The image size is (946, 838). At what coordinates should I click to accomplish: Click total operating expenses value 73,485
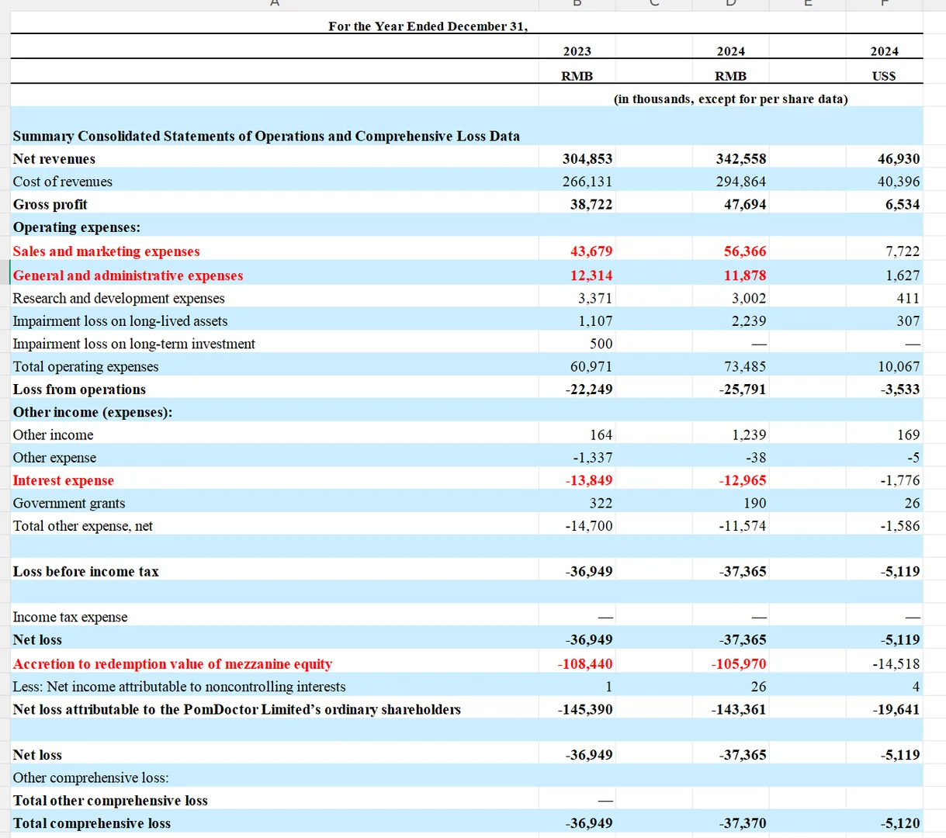tap(745, 367)
